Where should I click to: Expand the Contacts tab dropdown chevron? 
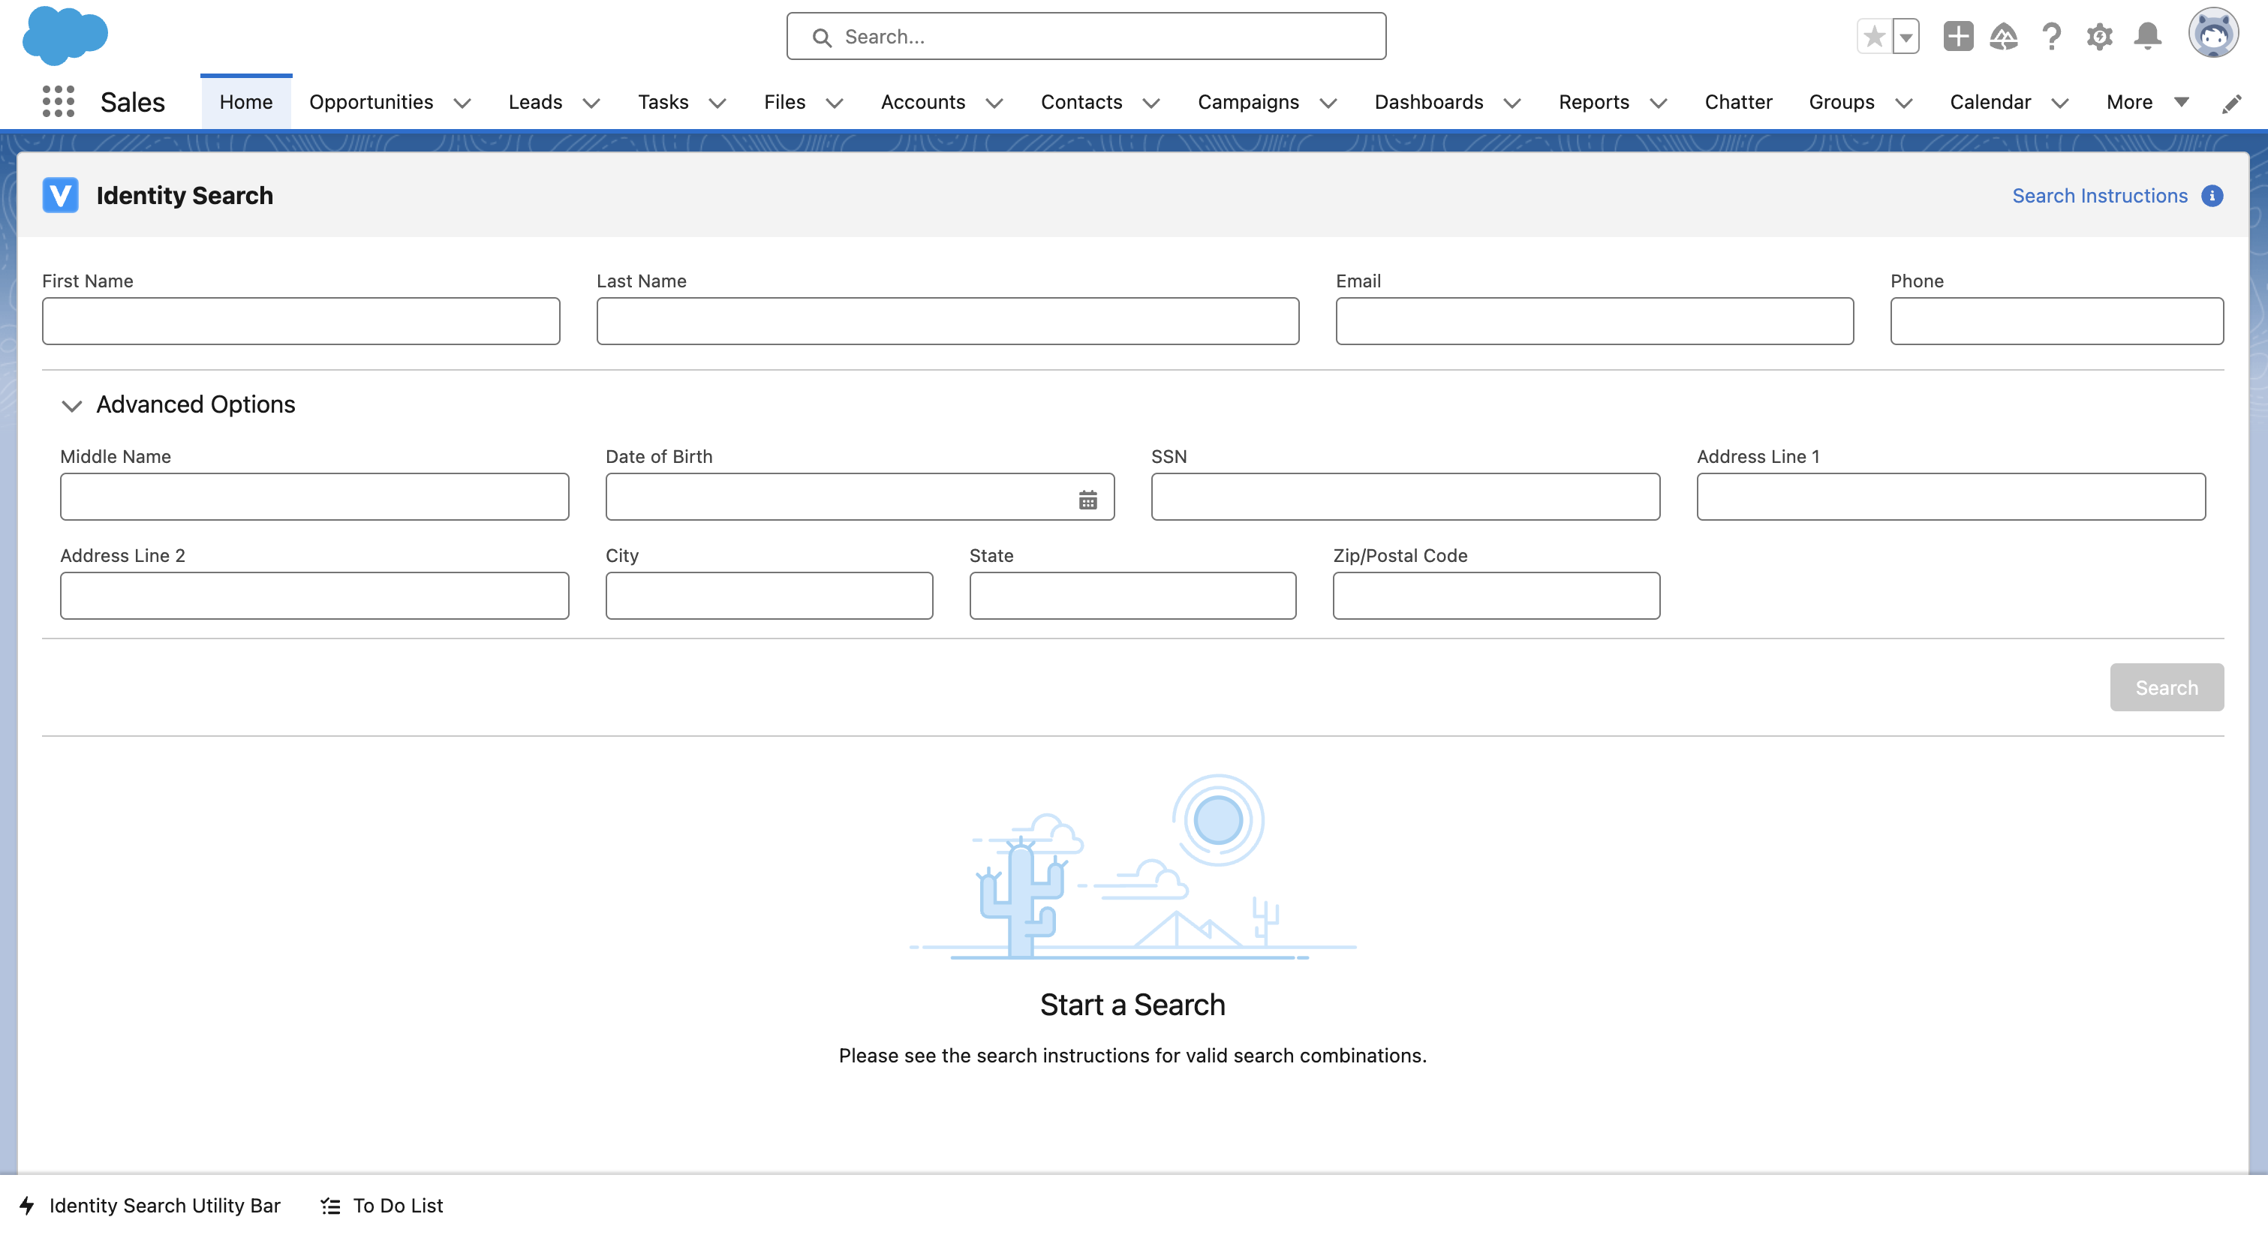click(1151, 104)
